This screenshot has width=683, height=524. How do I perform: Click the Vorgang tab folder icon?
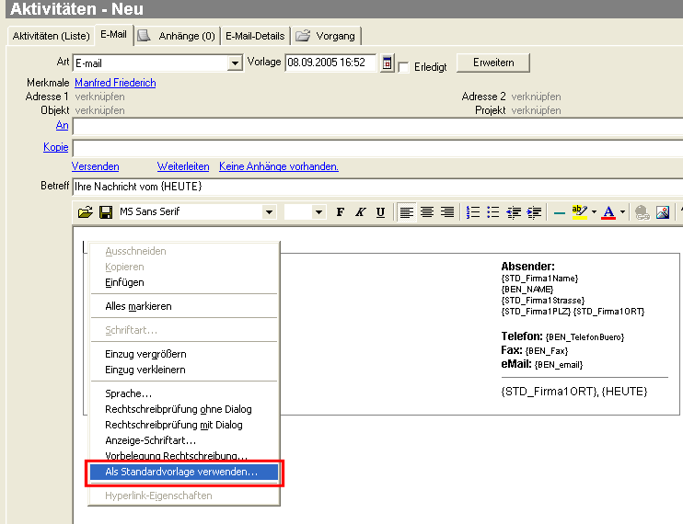point(303,35)
